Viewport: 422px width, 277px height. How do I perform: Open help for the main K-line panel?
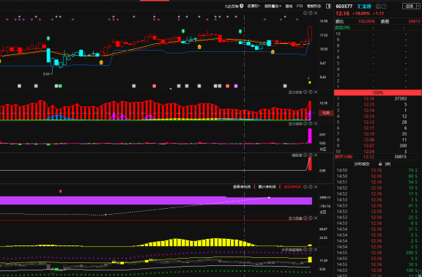311,13
